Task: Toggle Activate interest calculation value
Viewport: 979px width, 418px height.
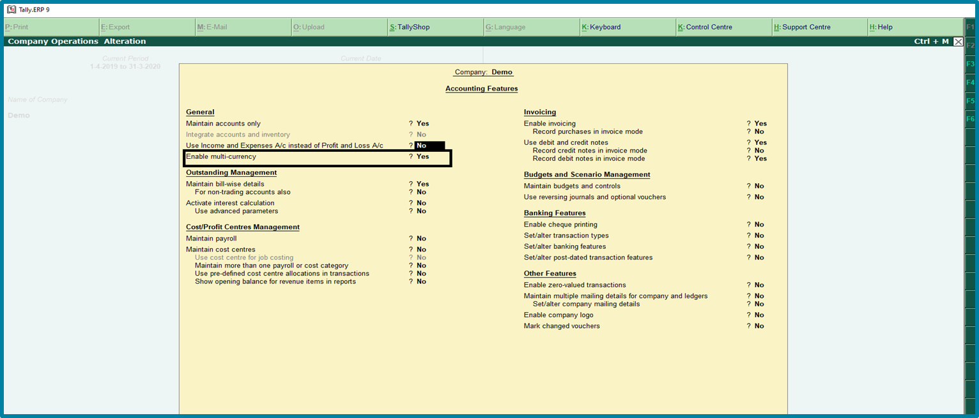Action: tap(421, 203)
